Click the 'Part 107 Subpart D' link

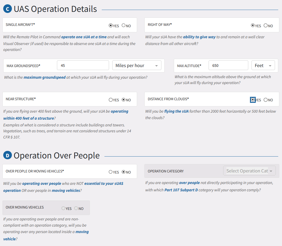point(181,190)
